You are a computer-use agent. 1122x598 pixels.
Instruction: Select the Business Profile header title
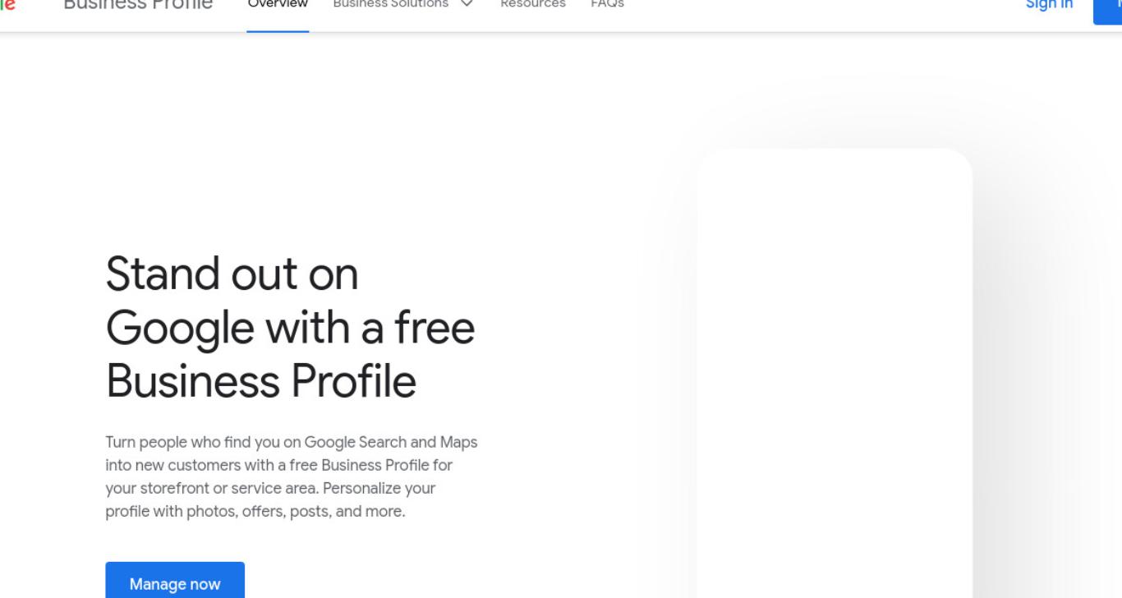(x=138, y=6)
